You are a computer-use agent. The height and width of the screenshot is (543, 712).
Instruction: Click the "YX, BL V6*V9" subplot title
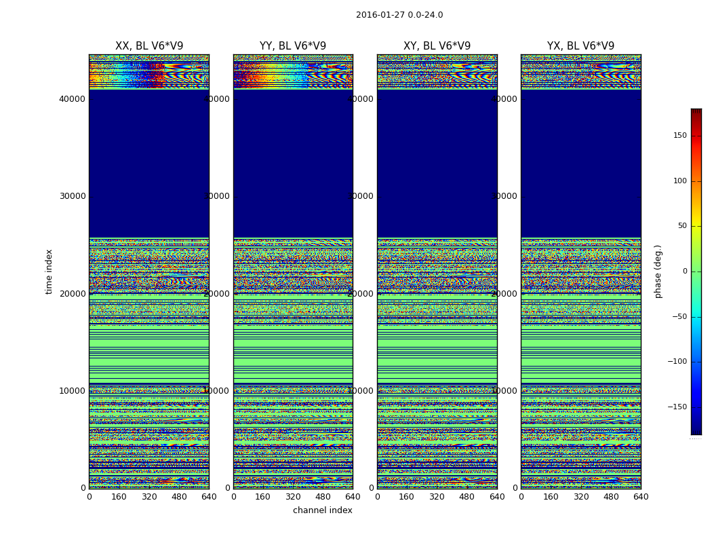[x=580, y=46]
